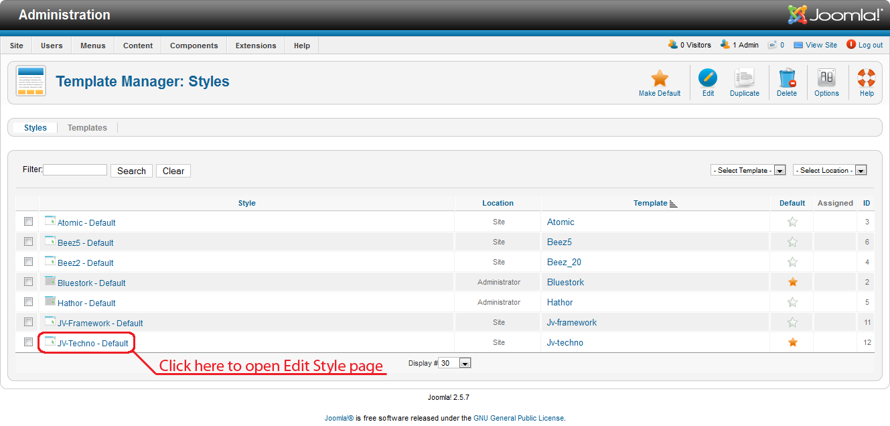Click the 0 Visitors indicator
Viewport: 890px width, 426px height.
690,45
